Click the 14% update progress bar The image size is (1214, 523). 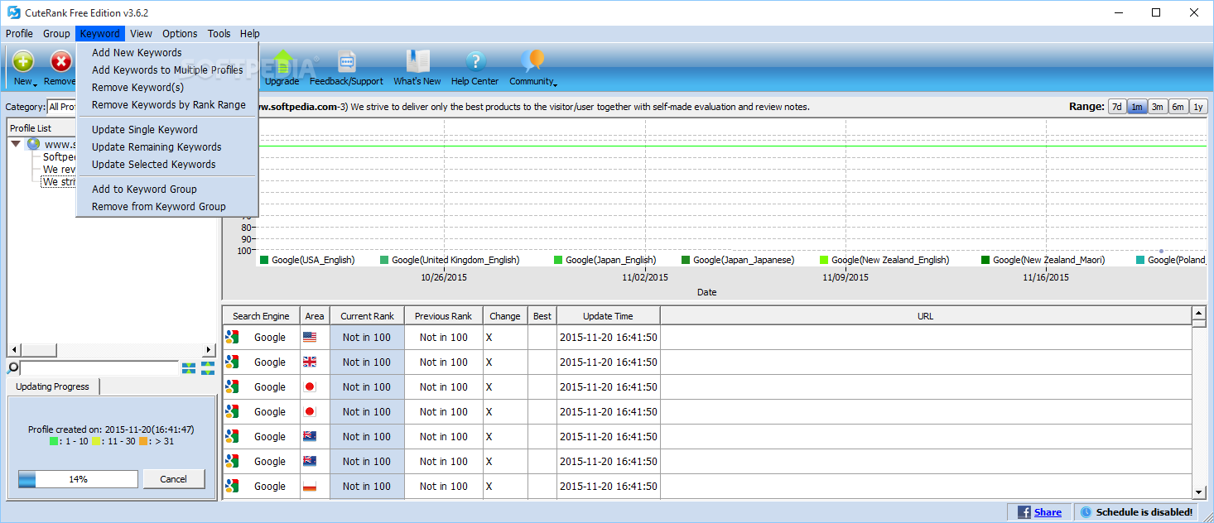click(79, 479)
